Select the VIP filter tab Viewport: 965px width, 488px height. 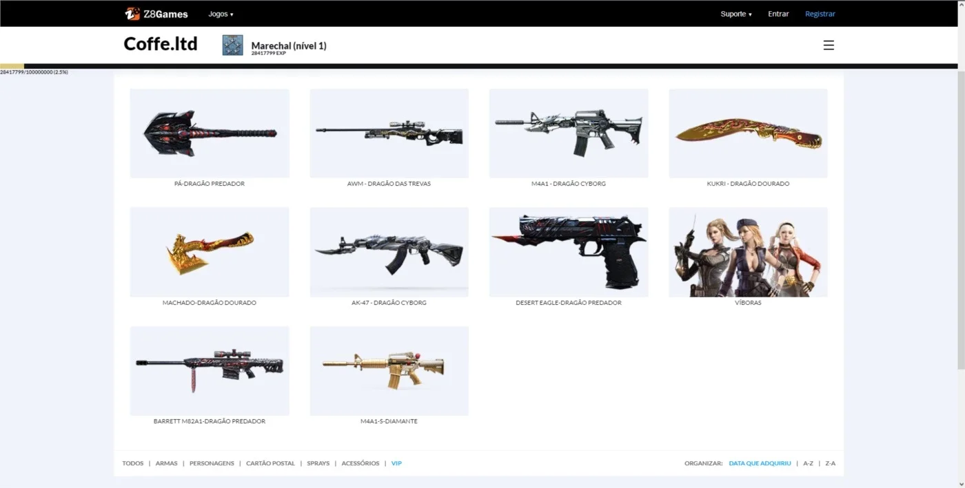[x=396, y=463]
